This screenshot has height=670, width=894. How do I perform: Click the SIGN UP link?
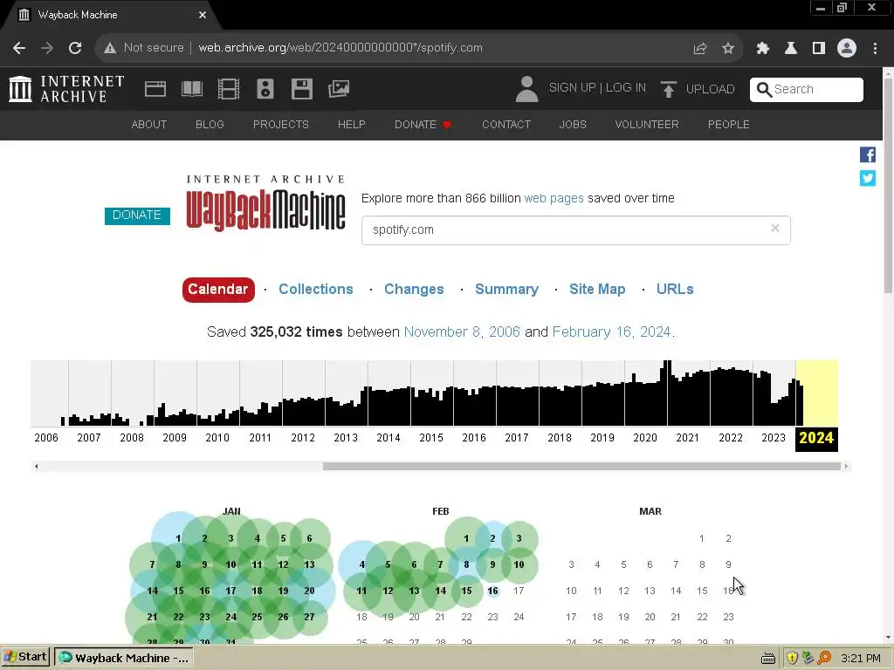572,87
